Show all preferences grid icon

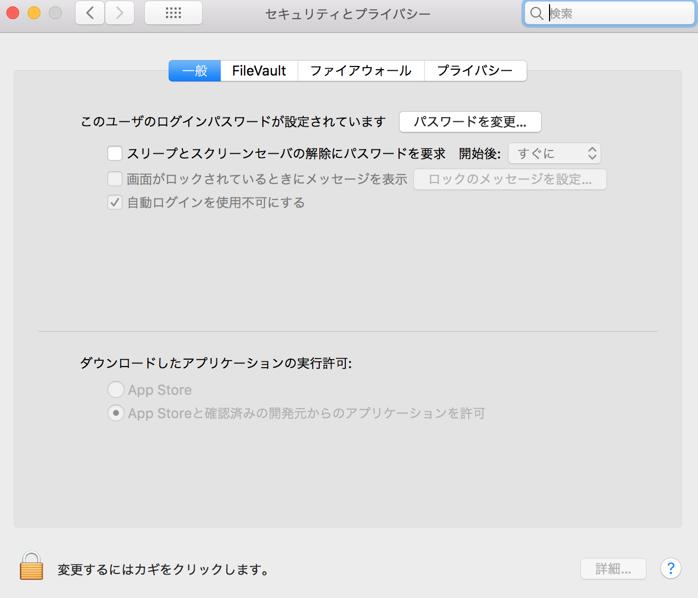(173, 13)
